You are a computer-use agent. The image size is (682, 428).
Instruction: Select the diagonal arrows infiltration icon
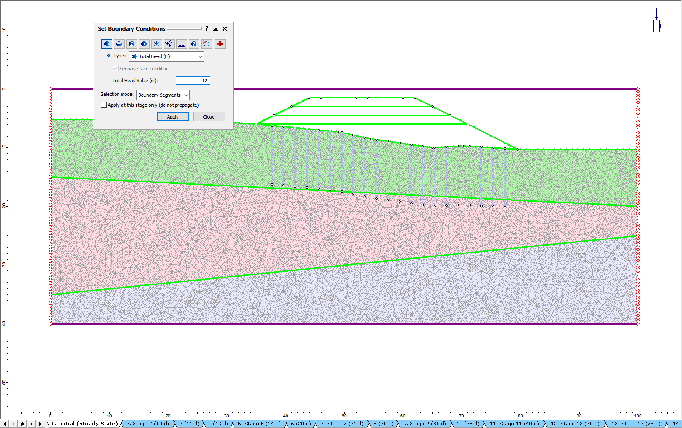[x=169, y=44]
